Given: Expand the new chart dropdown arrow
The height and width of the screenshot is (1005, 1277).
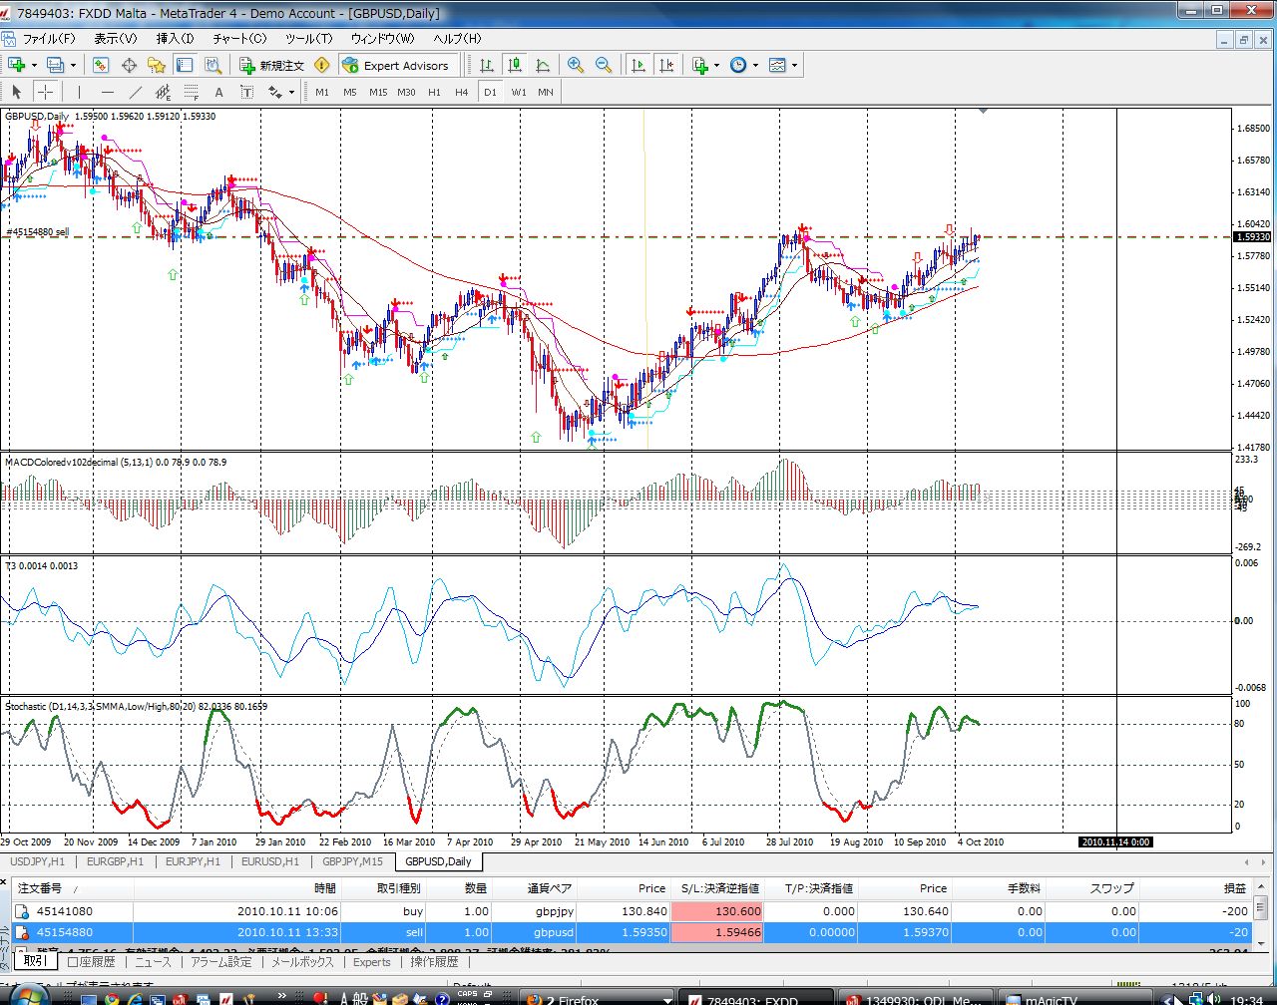Looking at the screenshot, I should click(x=34, y=65).
